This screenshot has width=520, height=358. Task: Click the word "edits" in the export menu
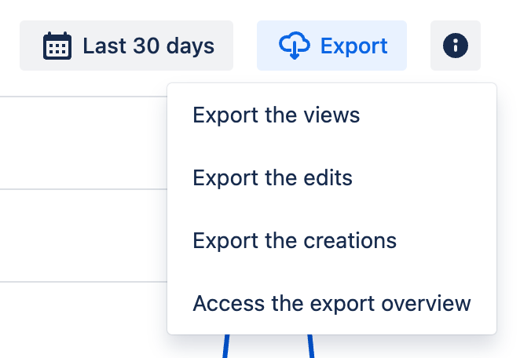coord(327,178)
